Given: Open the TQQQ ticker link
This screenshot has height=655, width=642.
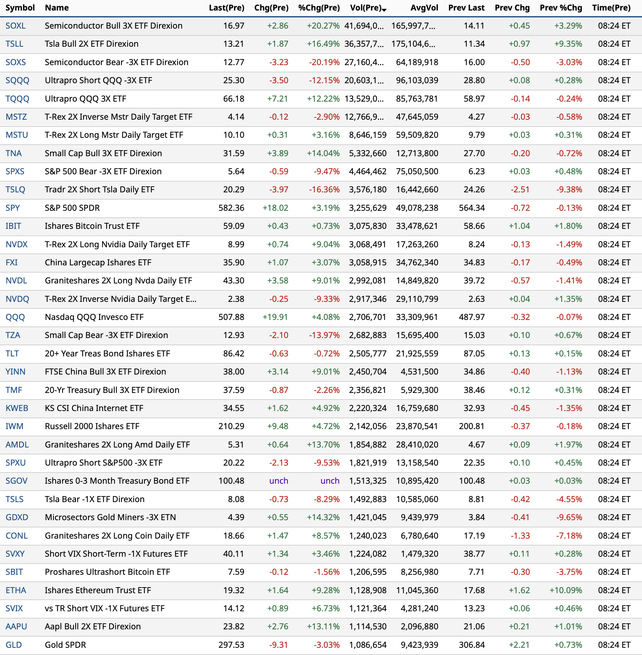Looking at the screenshot, I should (x=17, y=99).
